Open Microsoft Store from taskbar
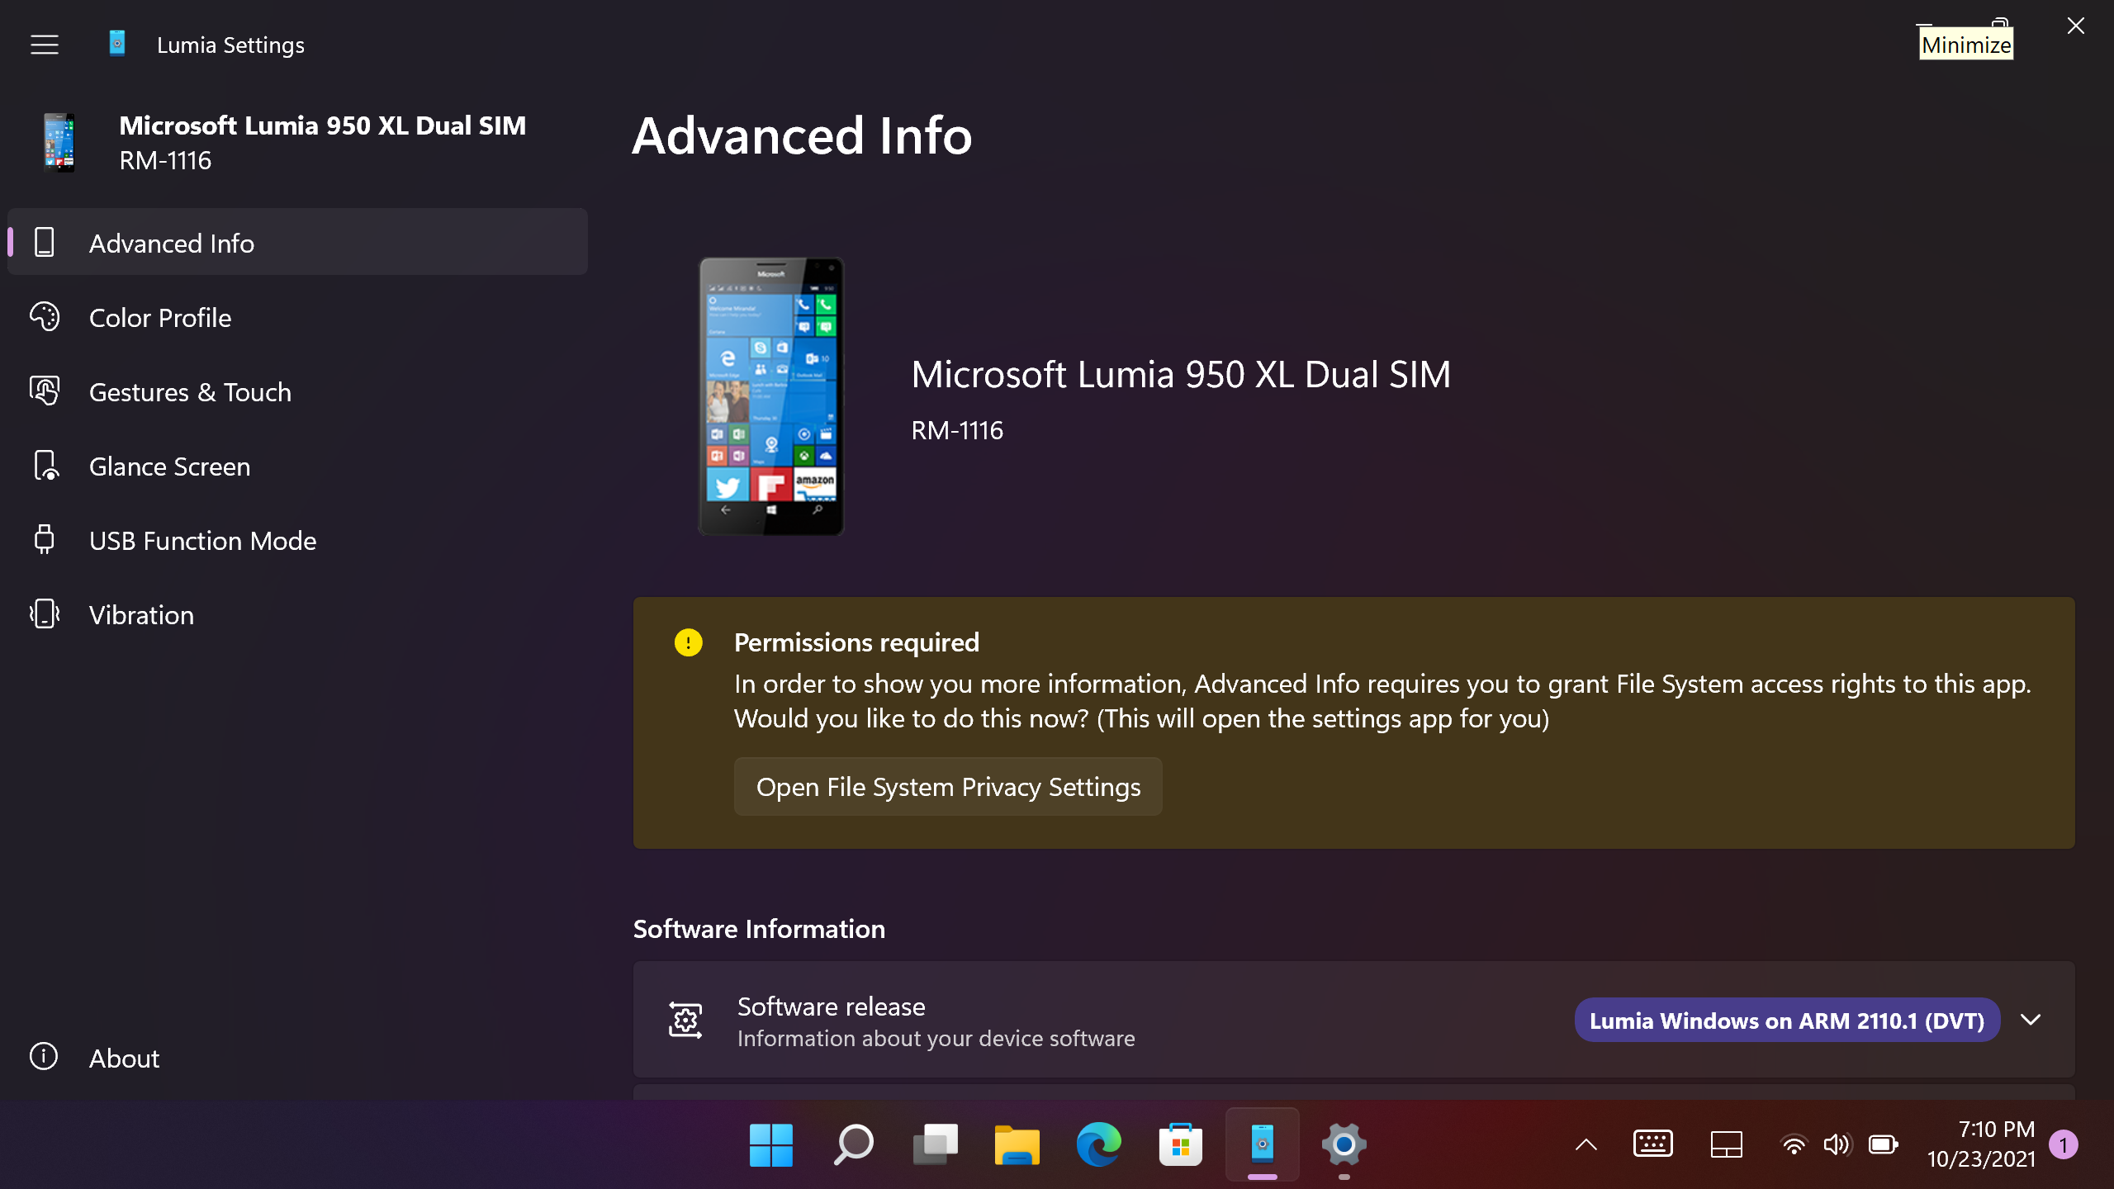The image size is (2114, 1189). tap(1180, 1145)
